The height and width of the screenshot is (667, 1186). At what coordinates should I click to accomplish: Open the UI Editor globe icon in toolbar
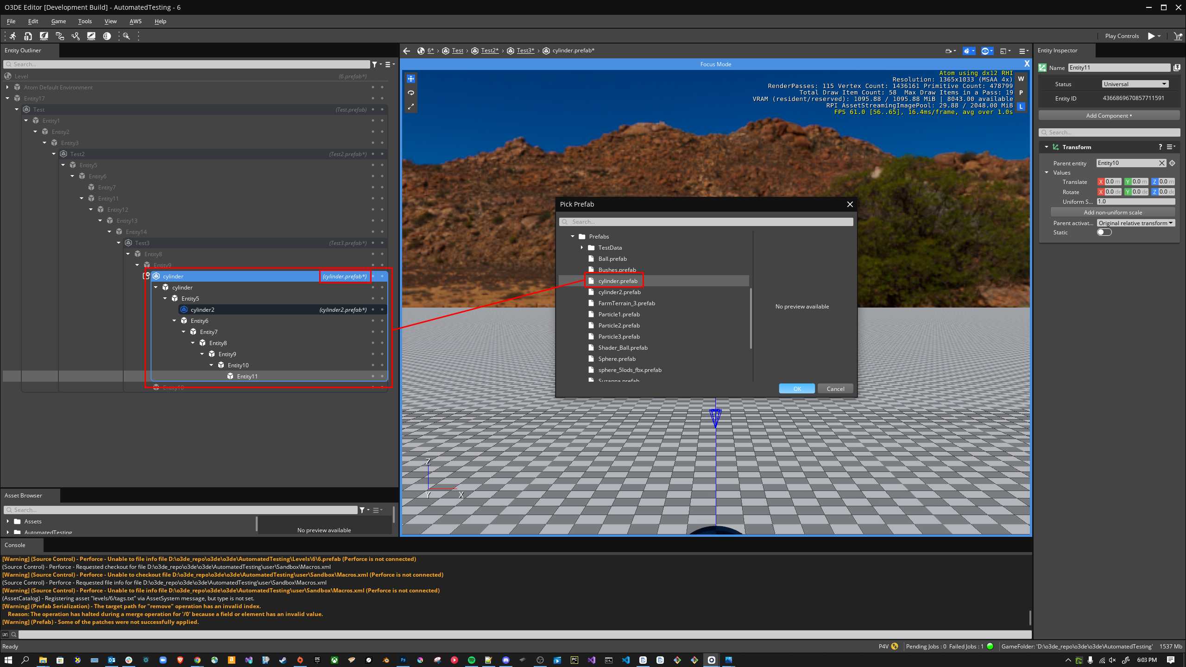click(107, 36)
